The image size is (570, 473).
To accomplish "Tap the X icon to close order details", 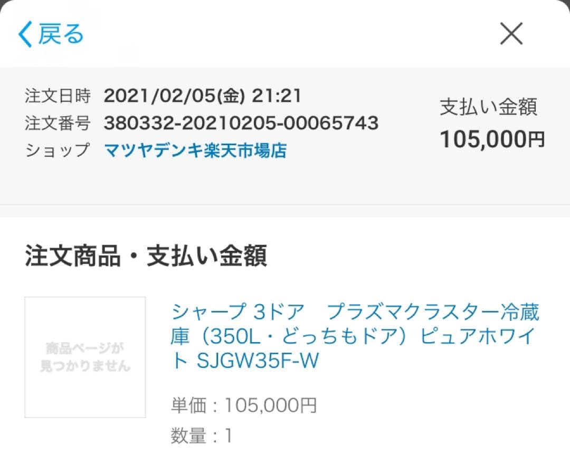I will tap(510, 34).
